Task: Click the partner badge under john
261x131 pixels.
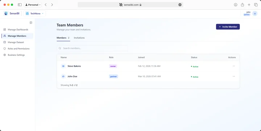Action: click(247, 14)
